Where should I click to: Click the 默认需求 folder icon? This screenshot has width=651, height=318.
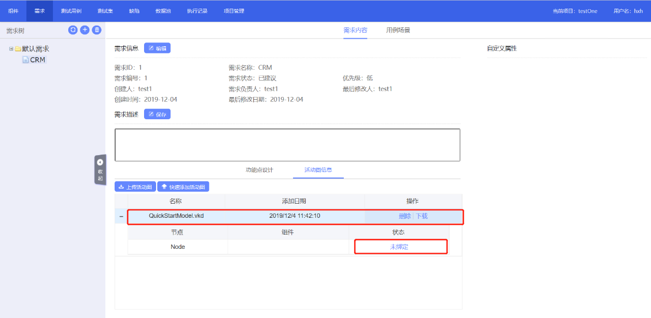[18, 49]
